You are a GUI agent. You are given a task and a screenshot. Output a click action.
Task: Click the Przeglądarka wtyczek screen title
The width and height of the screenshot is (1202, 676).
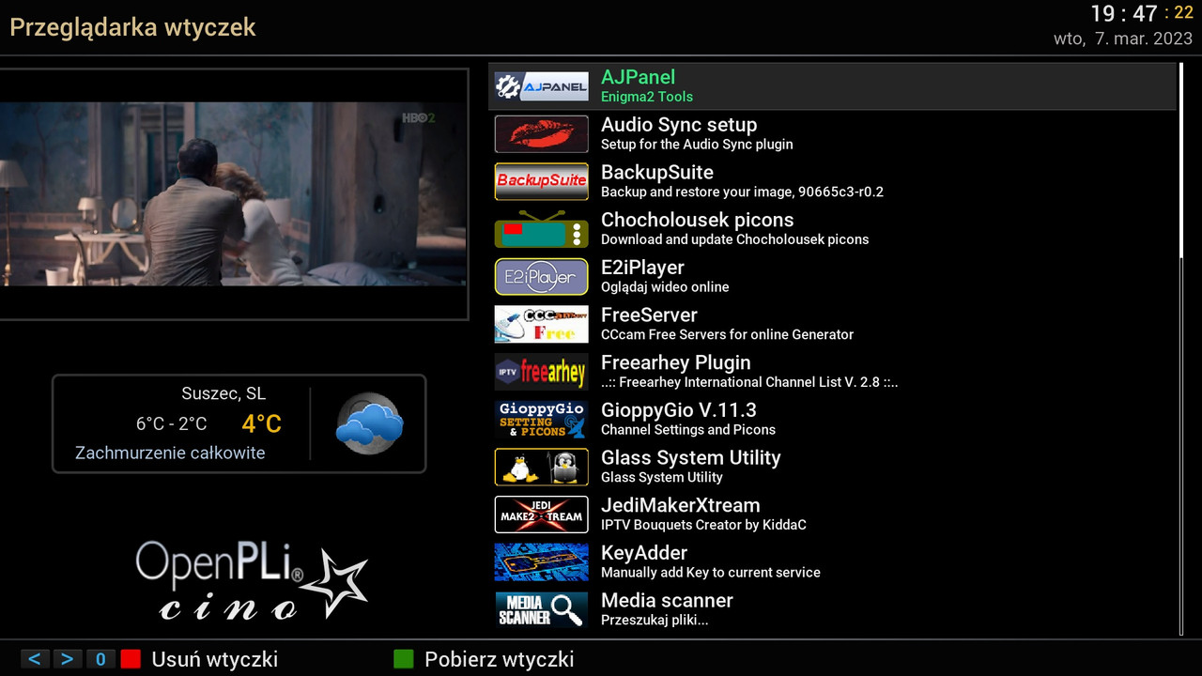(132, 27)
